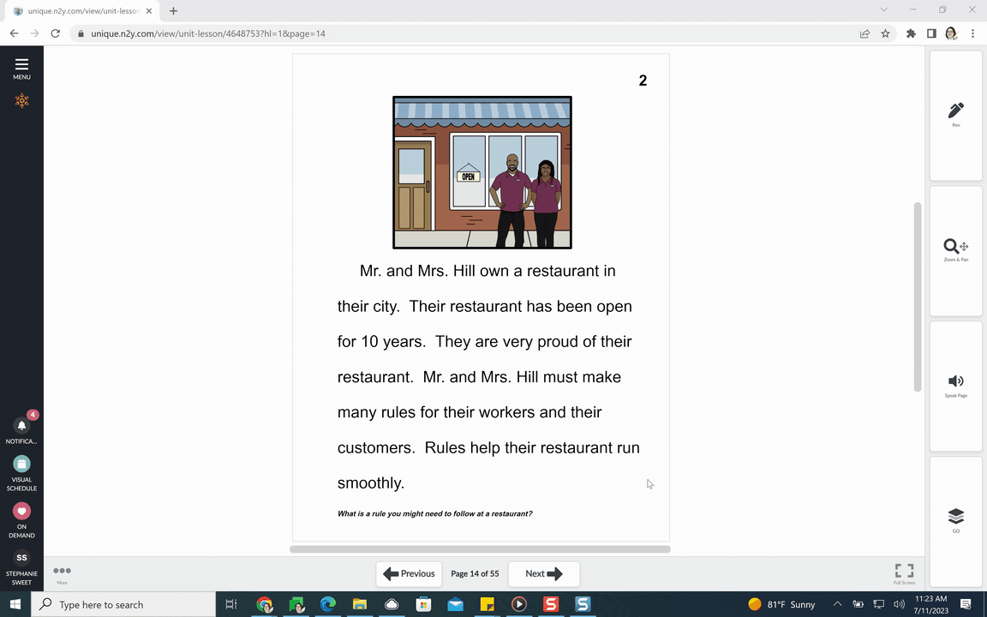Open the SS Stephanie Sweet profile avatar
Image resolution: width=987 pixels, height=617 pixels.
pyautogui.click(x=21, y=557)
